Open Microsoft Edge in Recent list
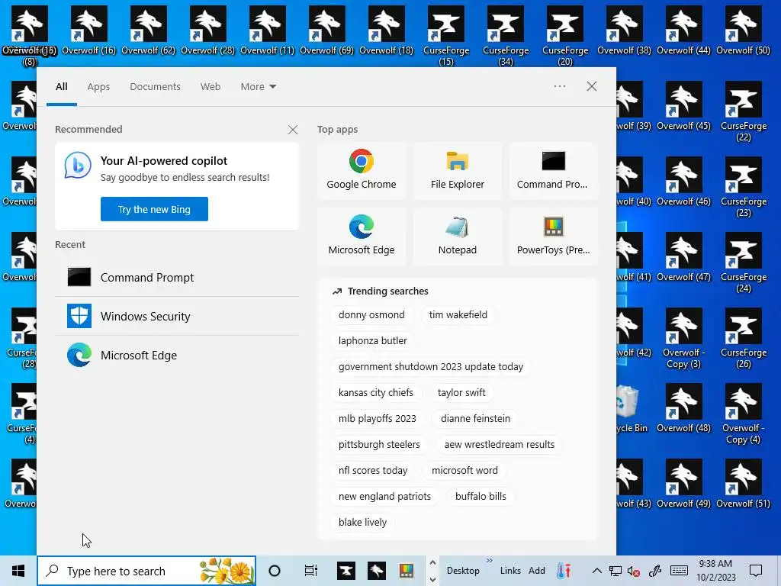This screenshot has width=781, height=586. coord(177,355)
